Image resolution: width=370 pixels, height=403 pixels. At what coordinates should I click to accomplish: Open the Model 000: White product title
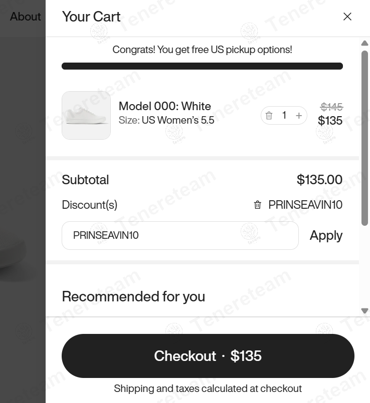coord(164,106)
